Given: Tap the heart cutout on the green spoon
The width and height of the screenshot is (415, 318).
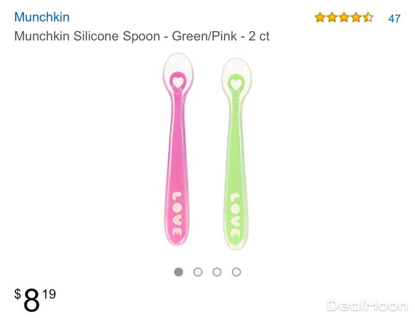Looking at the screenshot, I should 236,83.
